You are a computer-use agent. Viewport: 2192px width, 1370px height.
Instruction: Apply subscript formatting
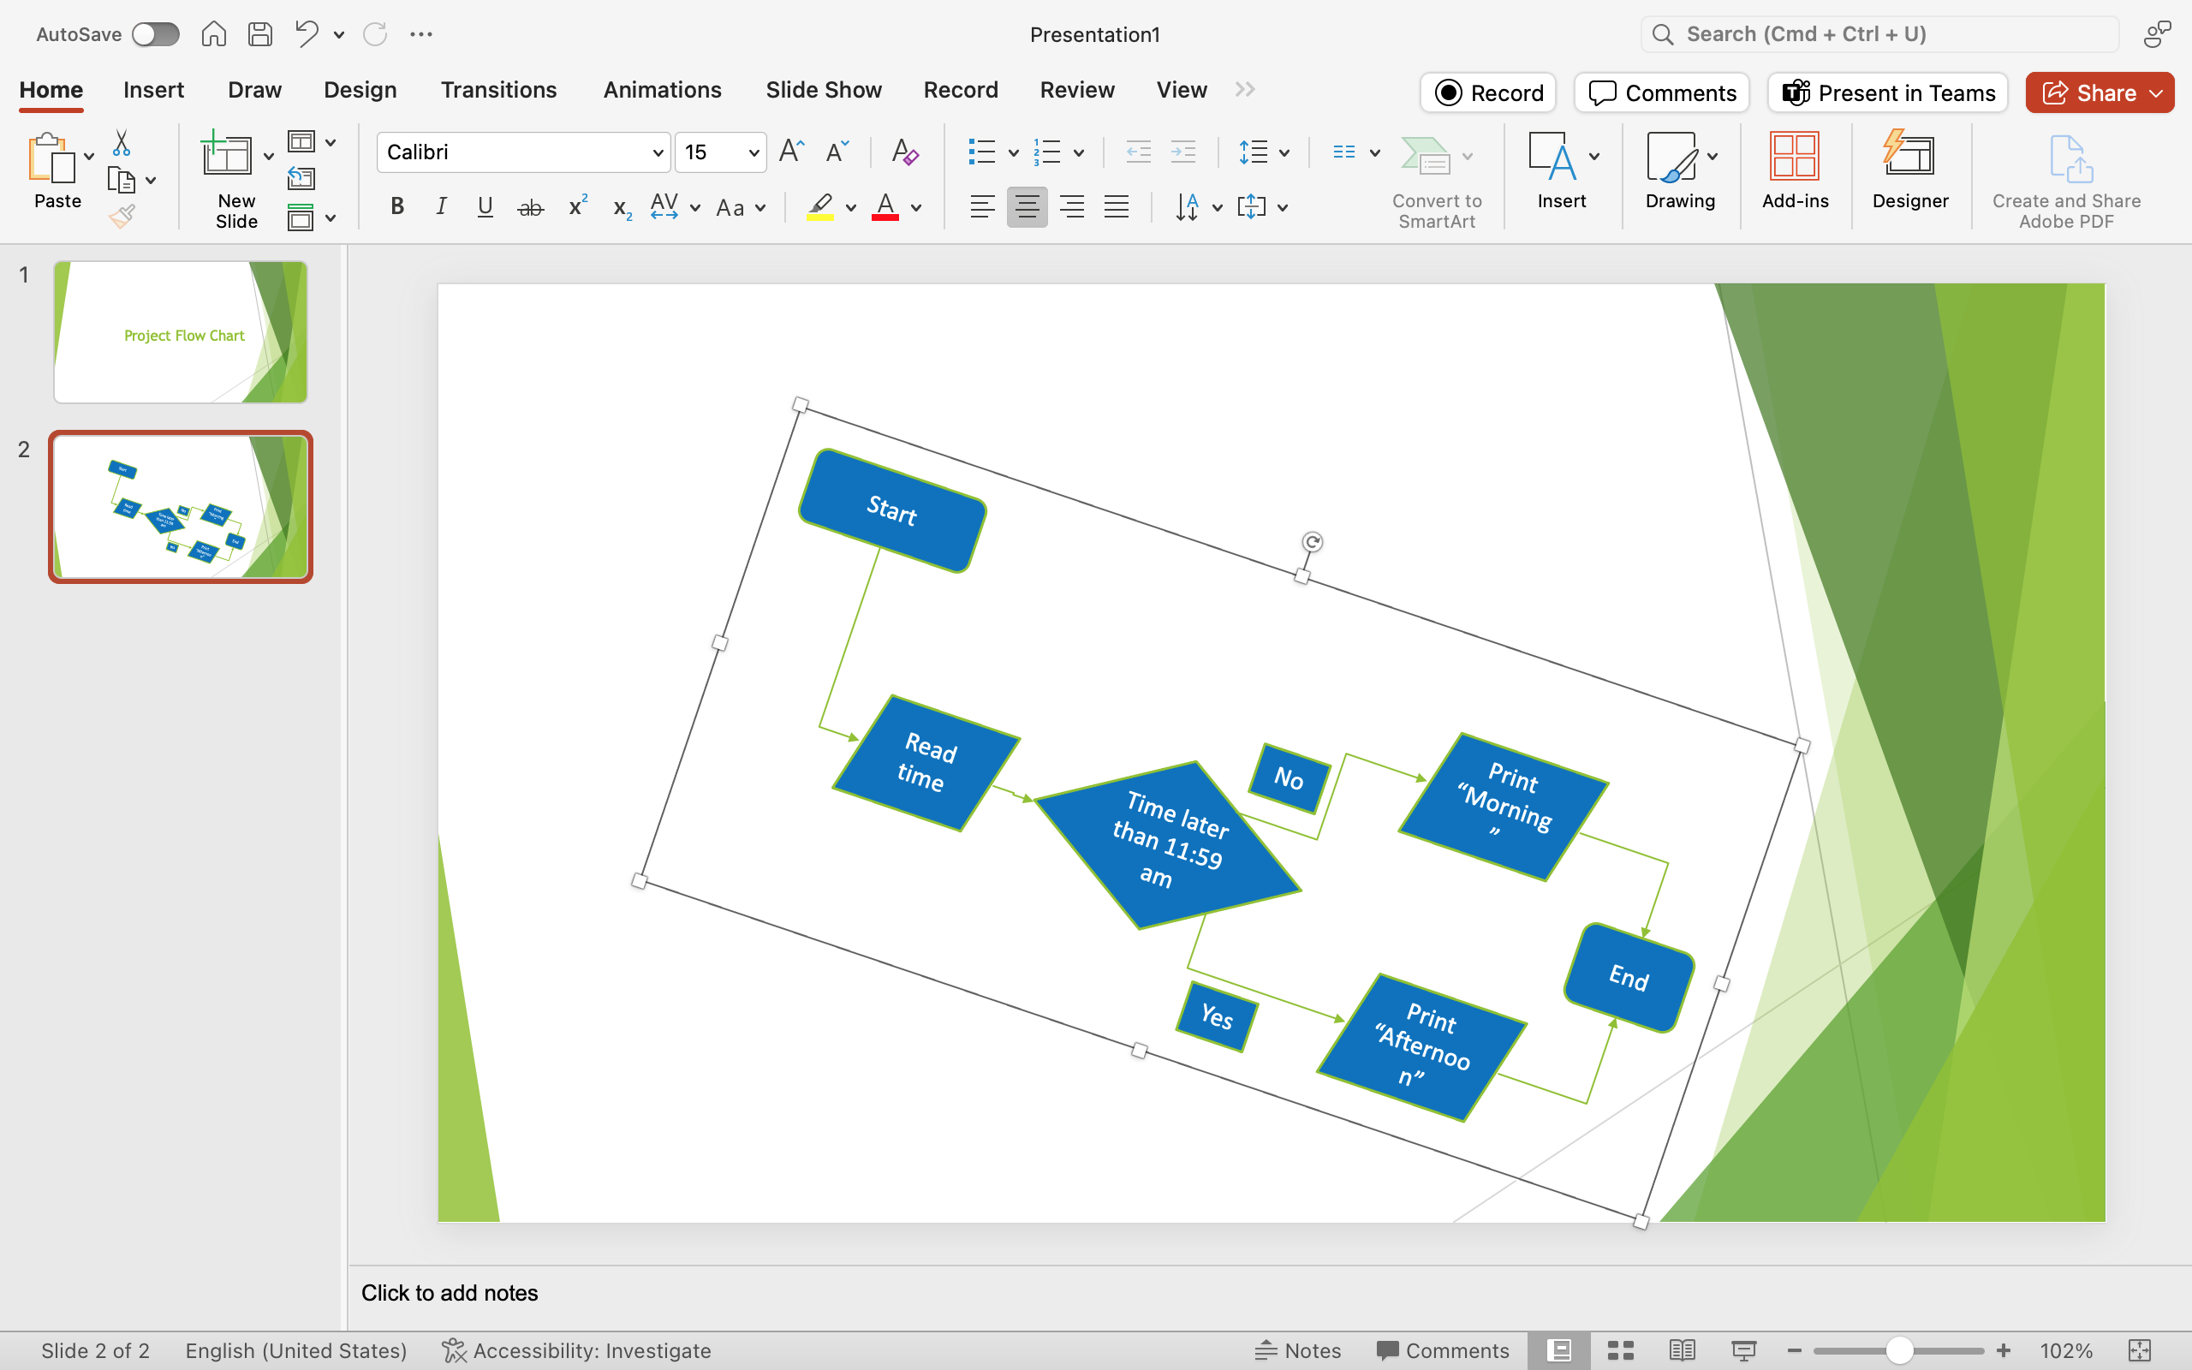(x=622, y=208)
